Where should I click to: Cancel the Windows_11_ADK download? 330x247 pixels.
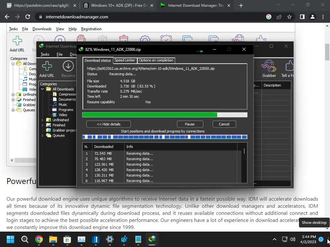224,124
